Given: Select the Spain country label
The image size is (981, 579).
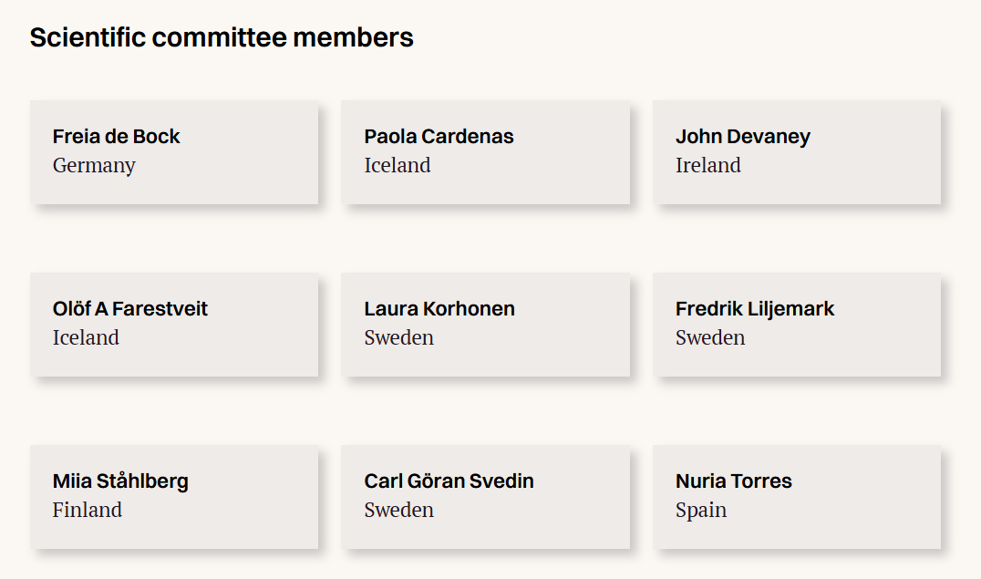Looking at the screenshot, I should pyautogui.click(x=700, y=511).
